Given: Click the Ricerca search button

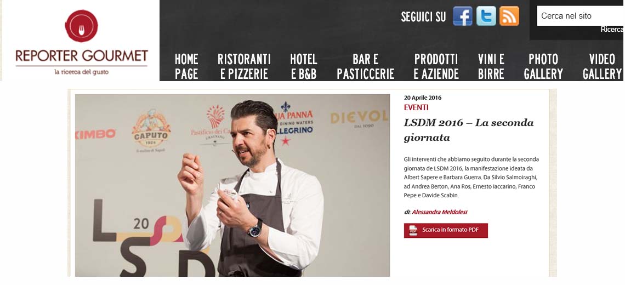Looking at the screenshot, I should [x=612, y=30].
